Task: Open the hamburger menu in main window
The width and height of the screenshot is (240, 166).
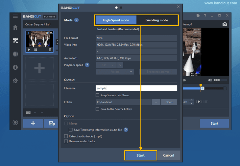Action: point(15,16)
